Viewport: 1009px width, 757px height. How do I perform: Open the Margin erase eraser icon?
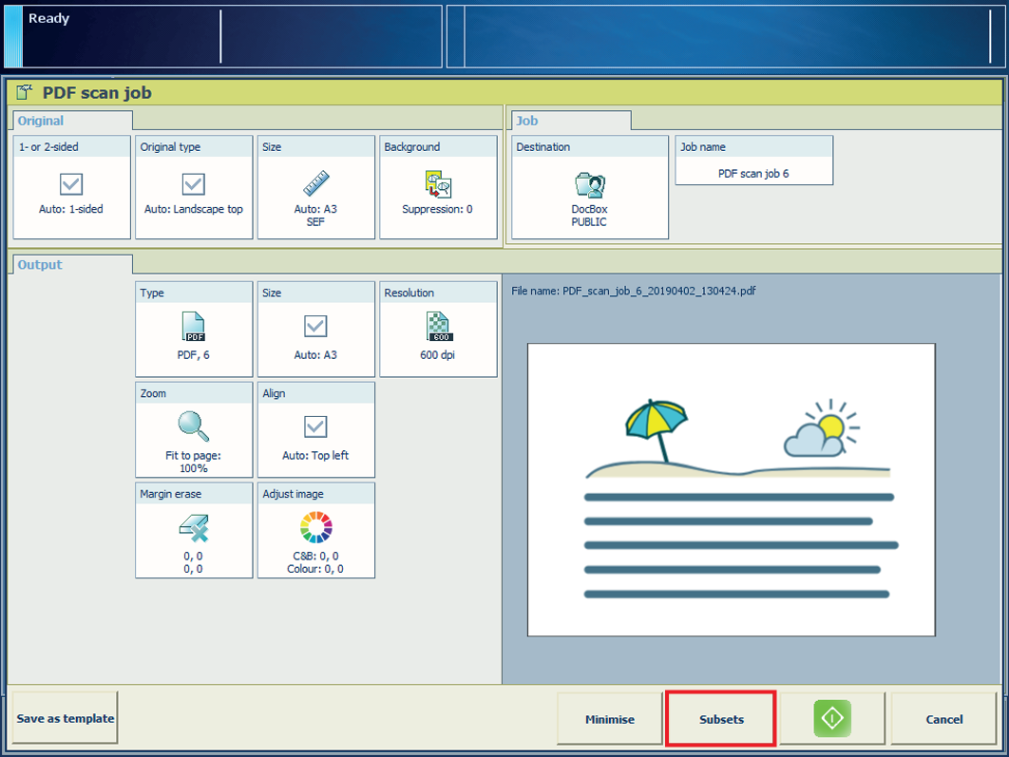tap(194, 527)
